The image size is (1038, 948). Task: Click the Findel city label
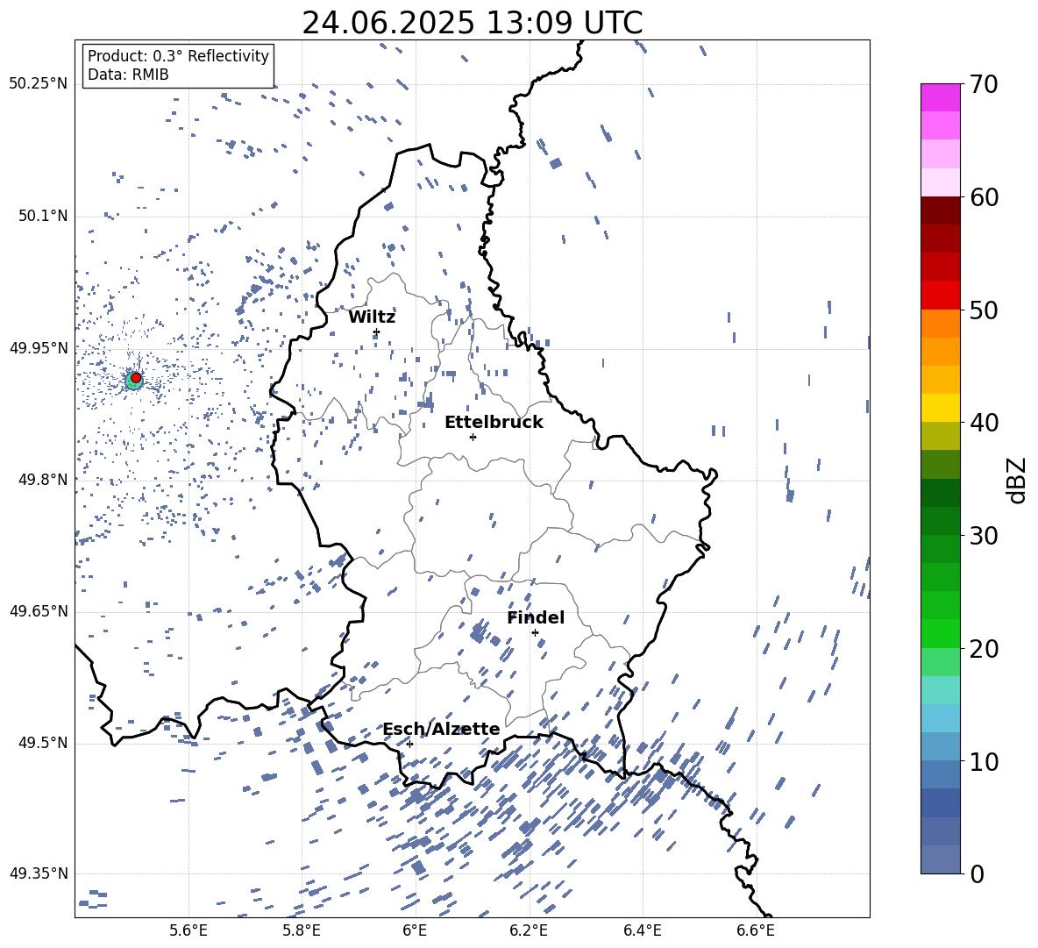pos(536,617)
